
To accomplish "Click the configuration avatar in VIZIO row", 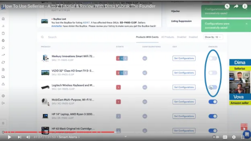I will [x=145, y=73].
